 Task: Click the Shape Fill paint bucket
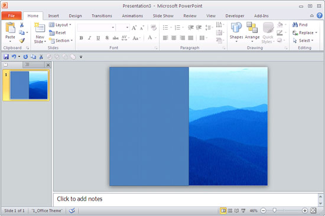click(280, 25)
